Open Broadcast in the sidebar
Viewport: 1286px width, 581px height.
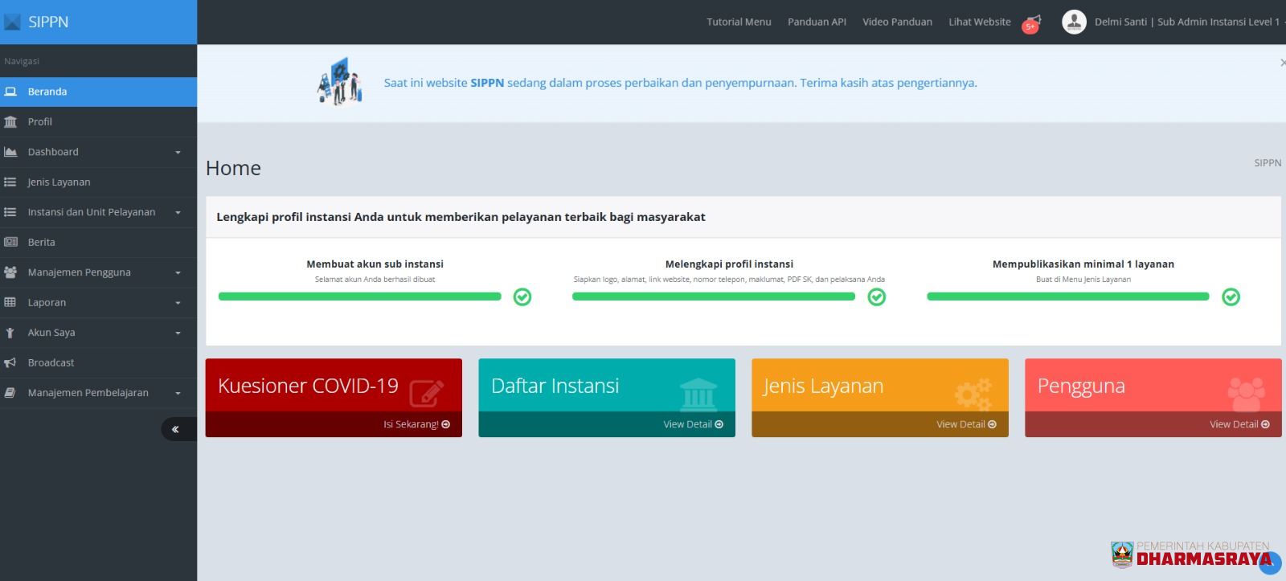tap(98, 362)
